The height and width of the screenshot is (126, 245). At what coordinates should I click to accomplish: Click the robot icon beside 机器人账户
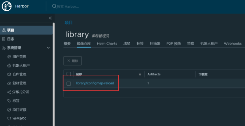point(9,65)
